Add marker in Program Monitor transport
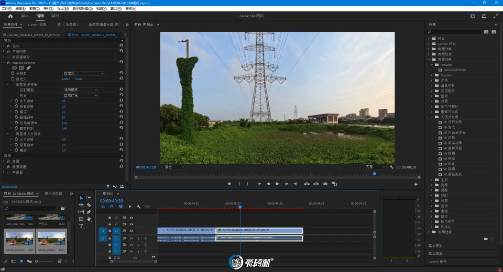The width and height of the screenshot is (503, 272). pyautogui.click(x=229, y=184)
